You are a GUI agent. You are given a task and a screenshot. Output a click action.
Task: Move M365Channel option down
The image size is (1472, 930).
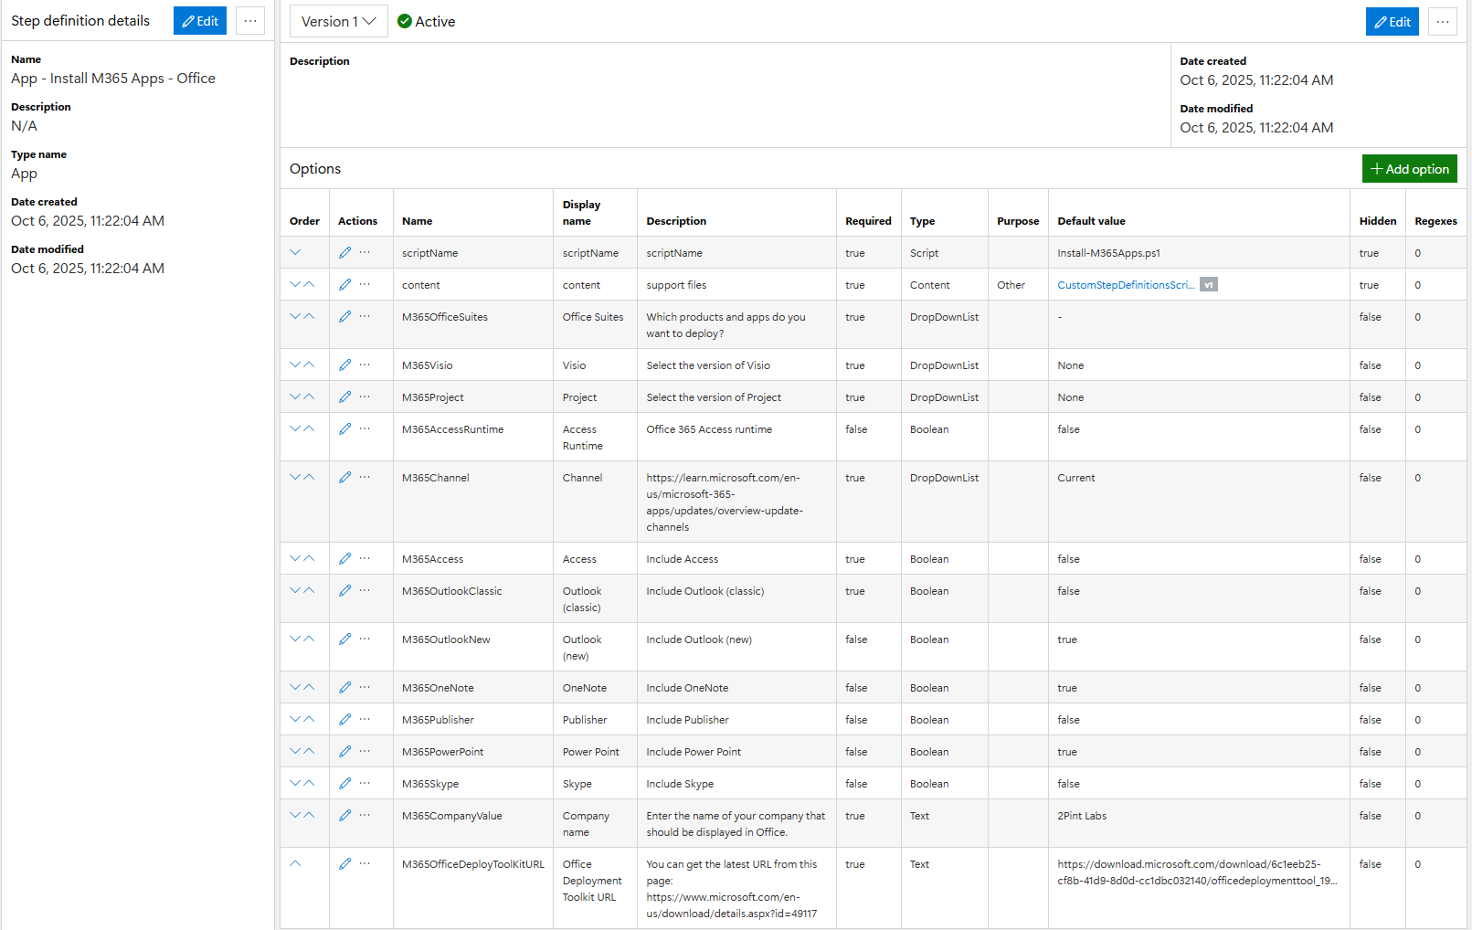pyautogui.click(x=295, y=477)
